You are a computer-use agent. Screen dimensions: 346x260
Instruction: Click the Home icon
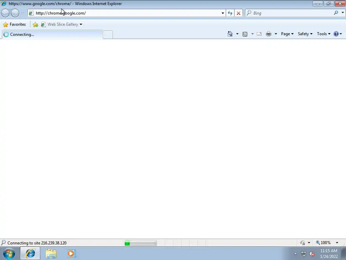[x=230, y=34]
